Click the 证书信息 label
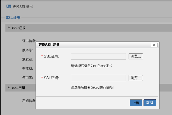The height and width of the screenshot is (115, 172). coord(29,41)
